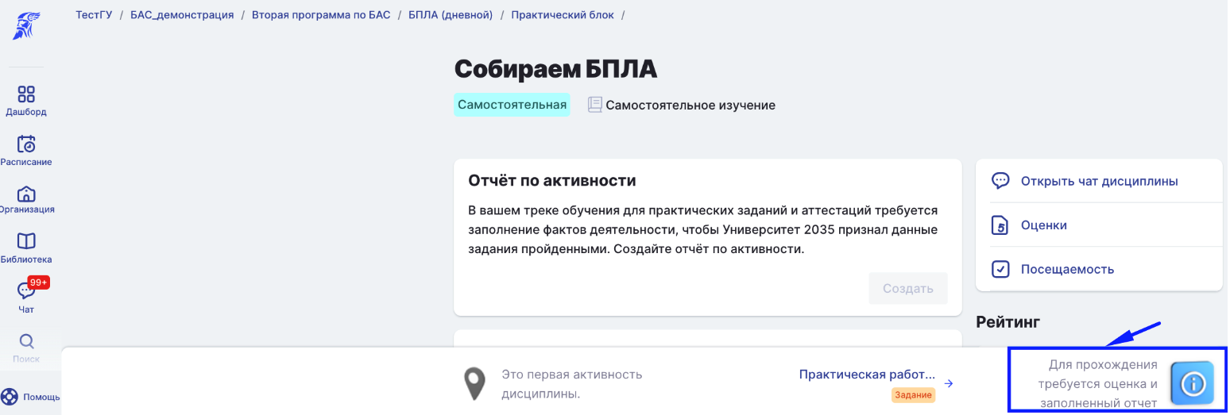Open the Дашборд sidebar icon
Image resolution: width=1230 pixels, height=415 pixels.
(26, 95)
